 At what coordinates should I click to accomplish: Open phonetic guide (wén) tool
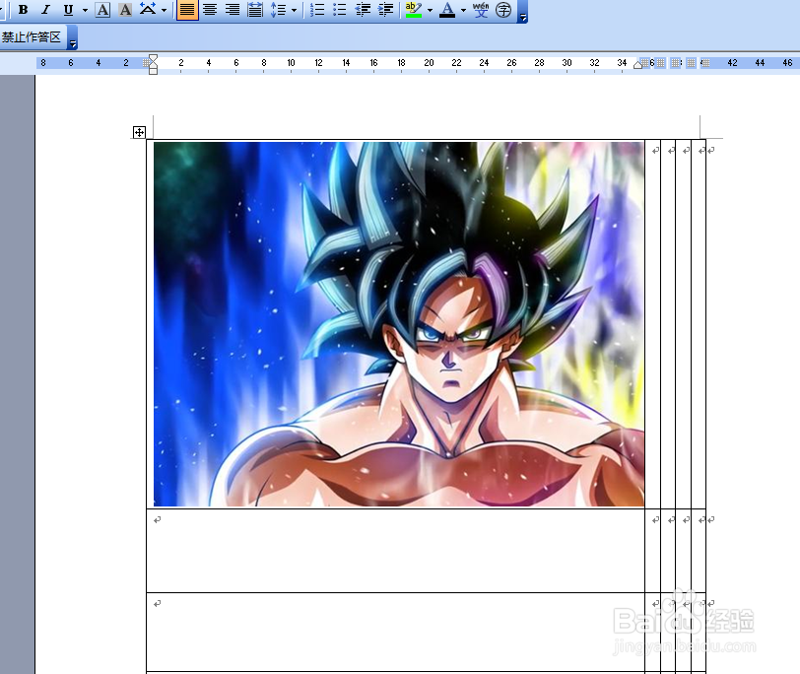point(481,9)
